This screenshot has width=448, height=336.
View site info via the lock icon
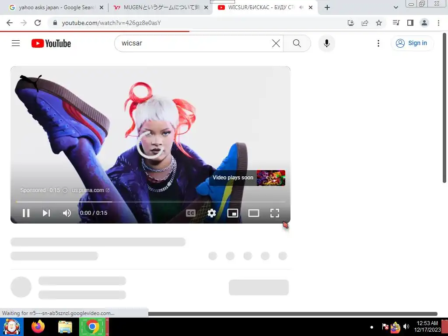(55, 23)
